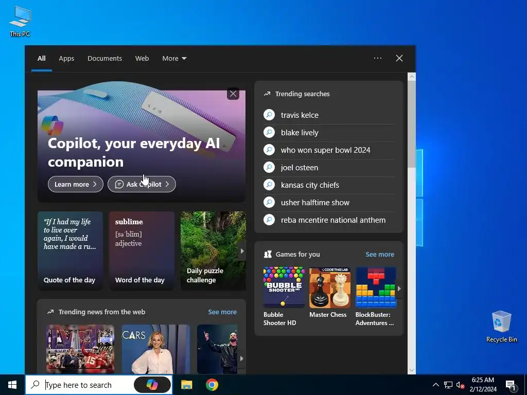Click the search panel scrollbar thumb
Screen dimensions: 527x395
point(412,124)
